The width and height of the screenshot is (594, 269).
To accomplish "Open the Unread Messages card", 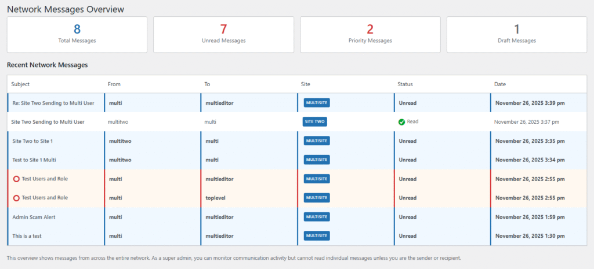I will point(223,34).
